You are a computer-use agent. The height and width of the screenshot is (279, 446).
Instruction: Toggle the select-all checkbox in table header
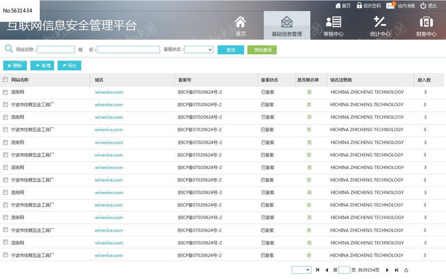5,80
